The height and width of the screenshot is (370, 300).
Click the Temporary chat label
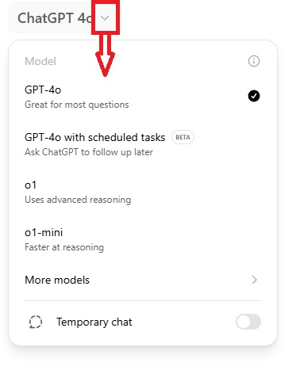[x=94, y=322]
